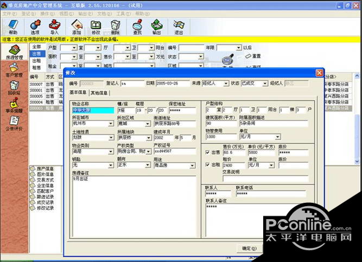Expand the 土地性质 dropdown

point(111,138)
